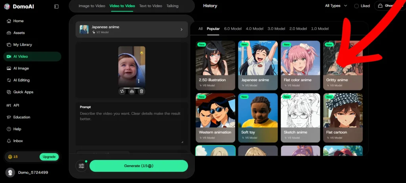This screenshot has height=183, width=406.
Task: Open the Assets sidebar icon
Action: coord(9,33)
